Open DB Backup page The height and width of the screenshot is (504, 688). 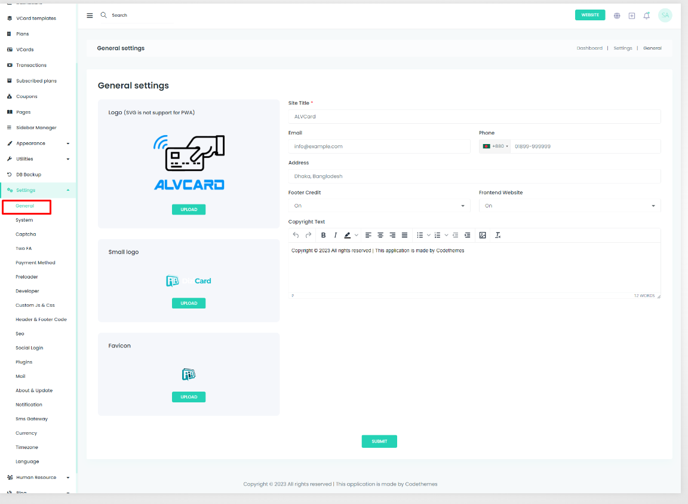29,175
